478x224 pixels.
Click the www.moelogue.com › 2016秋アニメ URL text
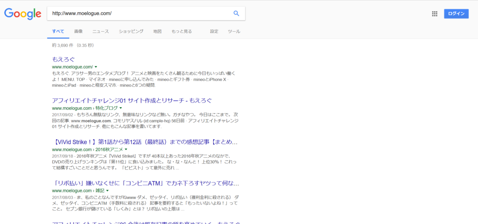click(x=87, y=149)
